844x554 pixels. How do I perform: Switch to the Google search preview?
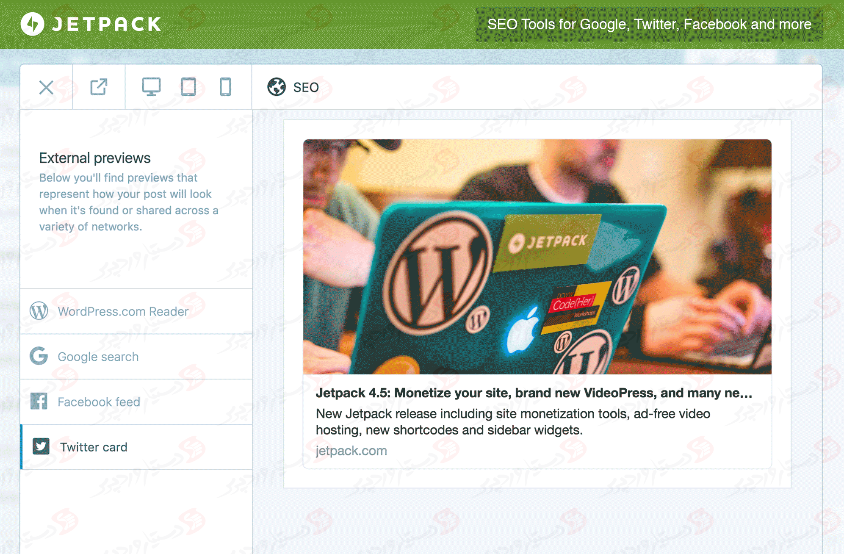pyautogui.click(x=98, y=356)
